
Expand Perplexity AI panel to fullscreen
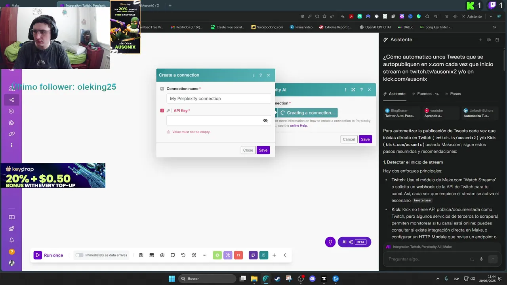click(x=353, y=90)
